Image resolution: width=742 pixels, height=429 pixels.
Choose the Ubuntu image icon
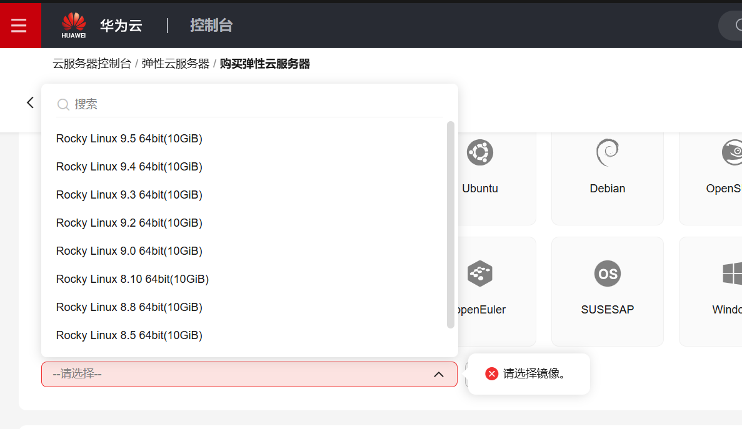pyautogui.click(x=480, y=152)
